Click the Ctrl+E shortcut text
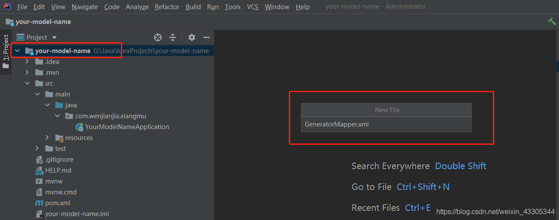This screenshot has width=559, height=220. coord(418,208)
